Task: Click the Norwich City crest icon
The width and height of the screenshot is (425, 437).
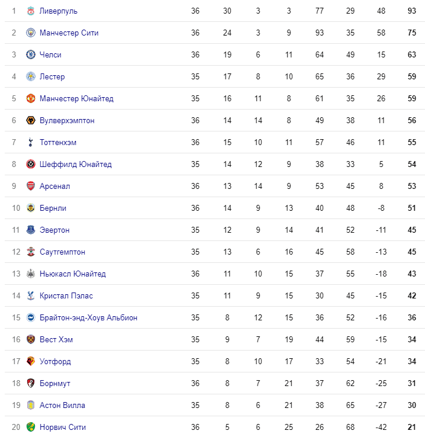Action: click(x=31, y=427)
